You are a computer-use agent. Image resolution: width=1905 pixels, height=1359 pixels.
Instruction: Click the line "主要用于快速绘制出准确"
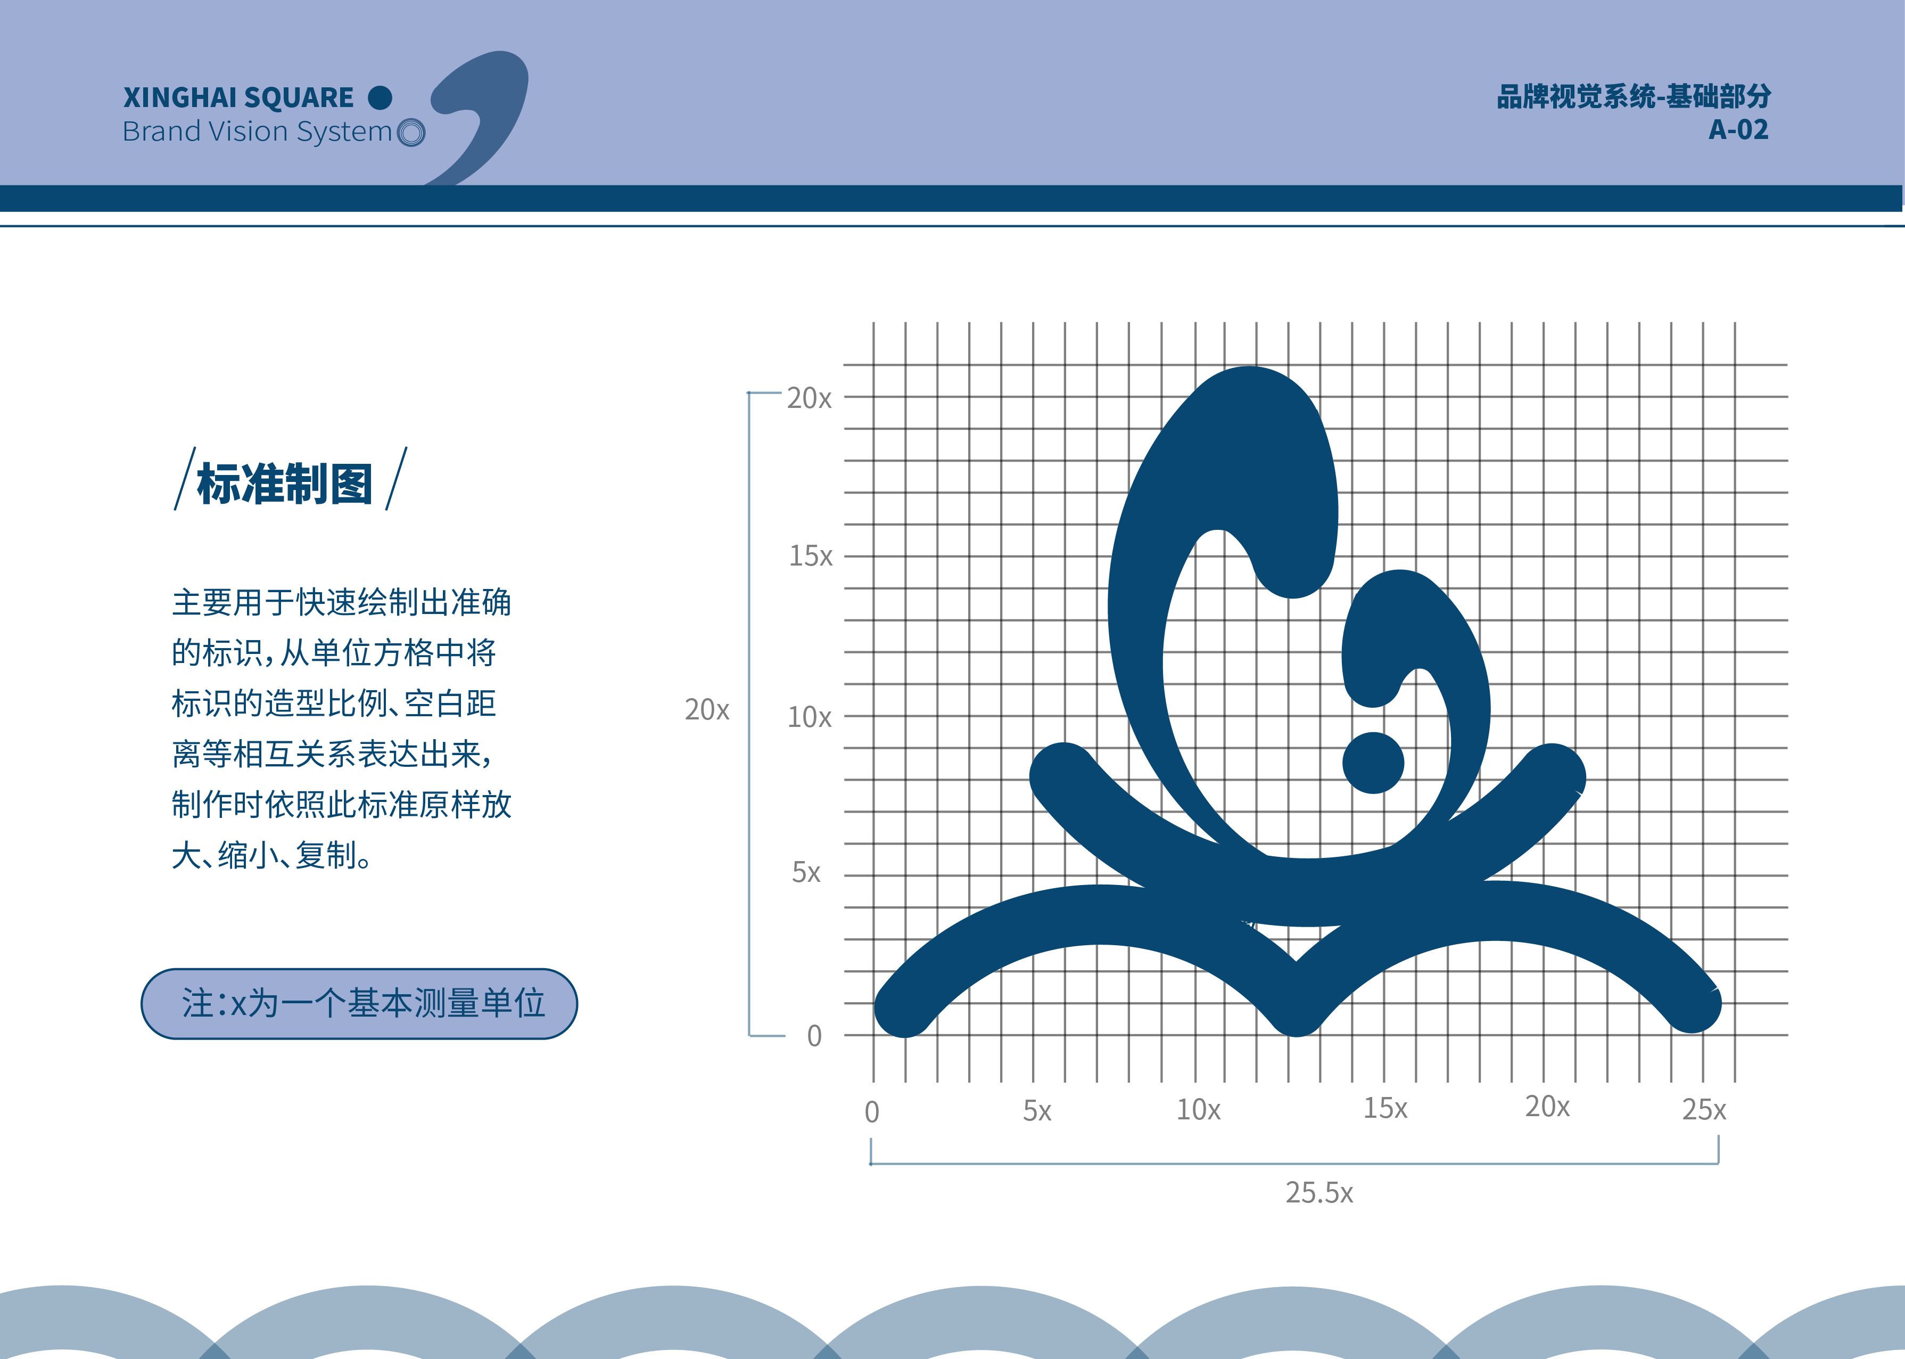pyautogui.click(x=341, y=602)
